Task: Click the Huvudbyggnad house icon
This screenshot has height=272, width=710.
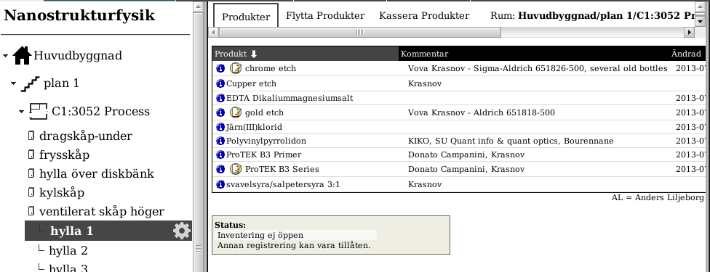Action: tap(22, 56)
